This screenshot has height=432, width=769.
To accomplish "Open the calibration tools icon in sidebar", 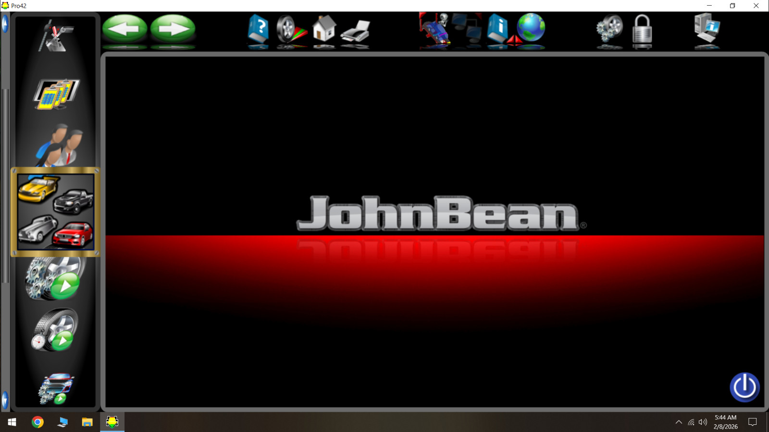I will pyautogui.click(x=56, y=36).
